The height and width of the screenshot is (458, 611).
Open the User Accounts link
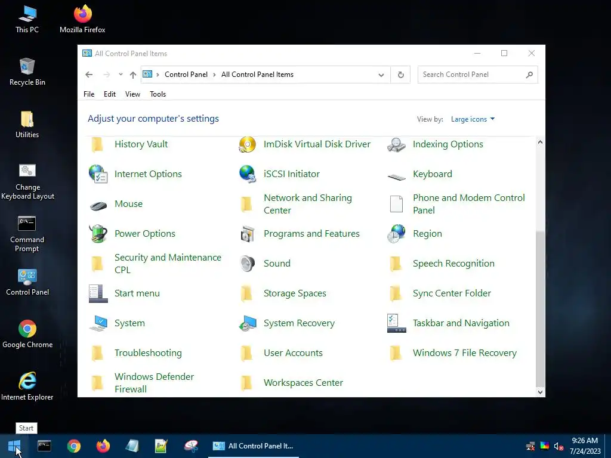[x=293, y=353]
